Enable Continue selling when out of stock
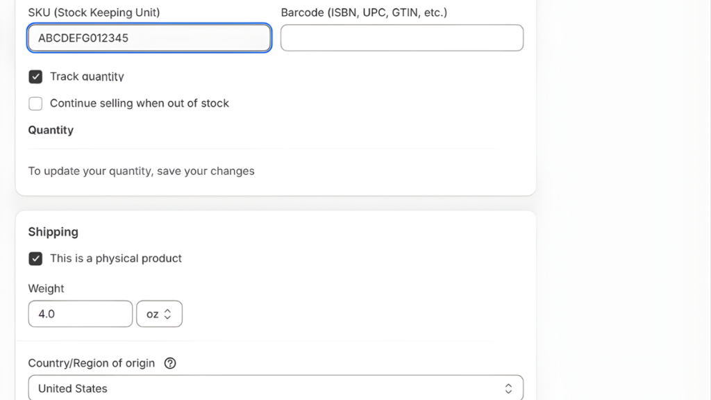 [x=35, y=103]
